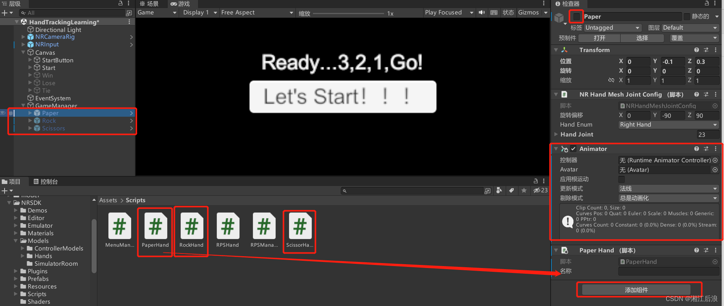Collapse the Transform component foldout
The width and height of the screenshot is (724, 306).
[x=556, y=50]
